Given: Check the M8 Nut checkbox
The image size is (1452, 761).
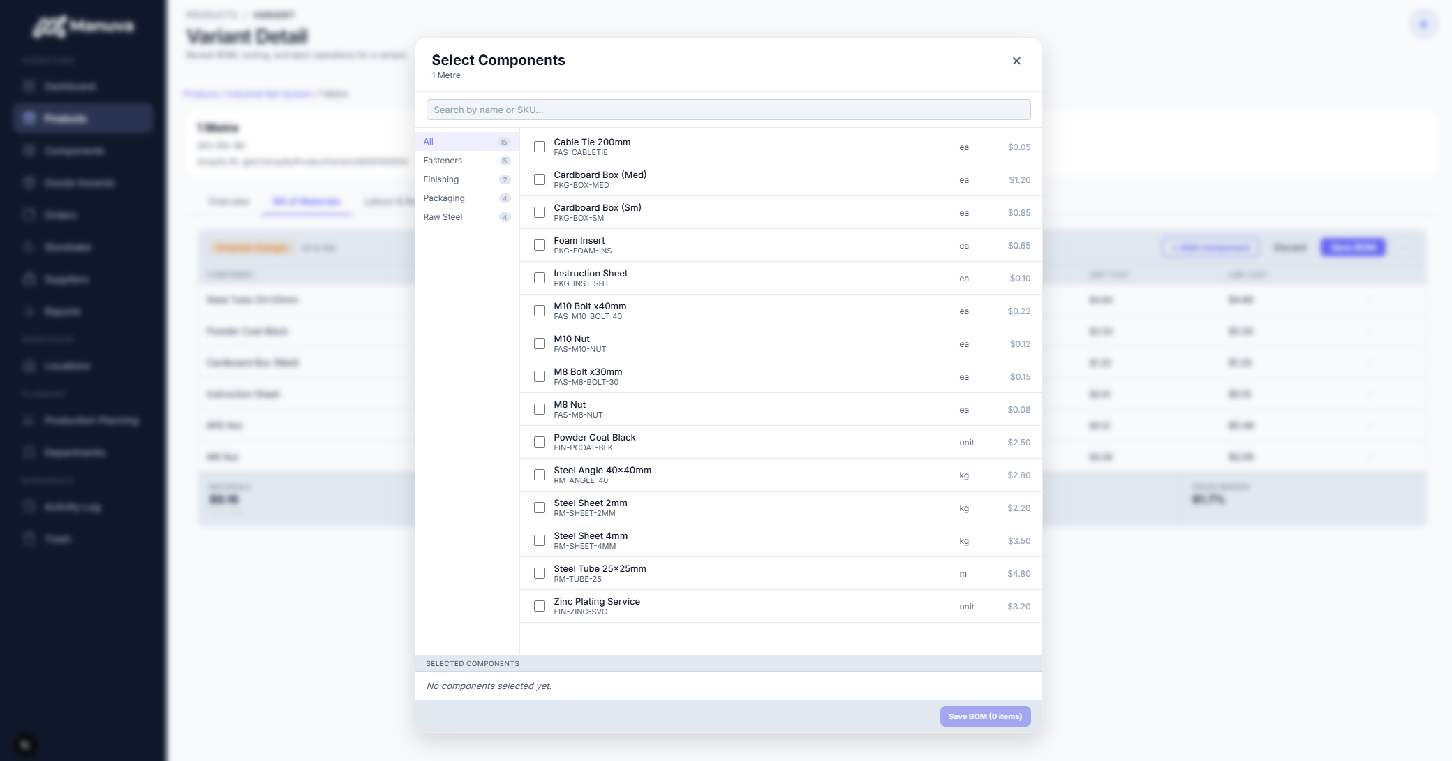Looking at the screenshot, I should [x=540, y=409].
